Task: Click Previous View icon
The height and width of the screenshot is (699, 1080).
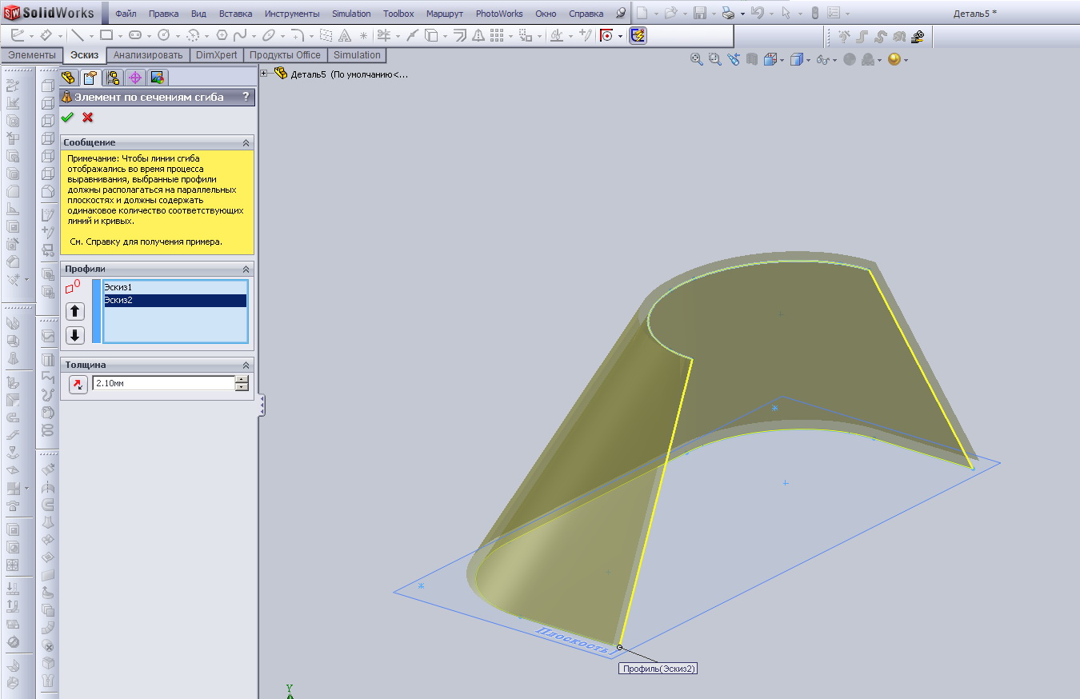Action: pos(734,59)
